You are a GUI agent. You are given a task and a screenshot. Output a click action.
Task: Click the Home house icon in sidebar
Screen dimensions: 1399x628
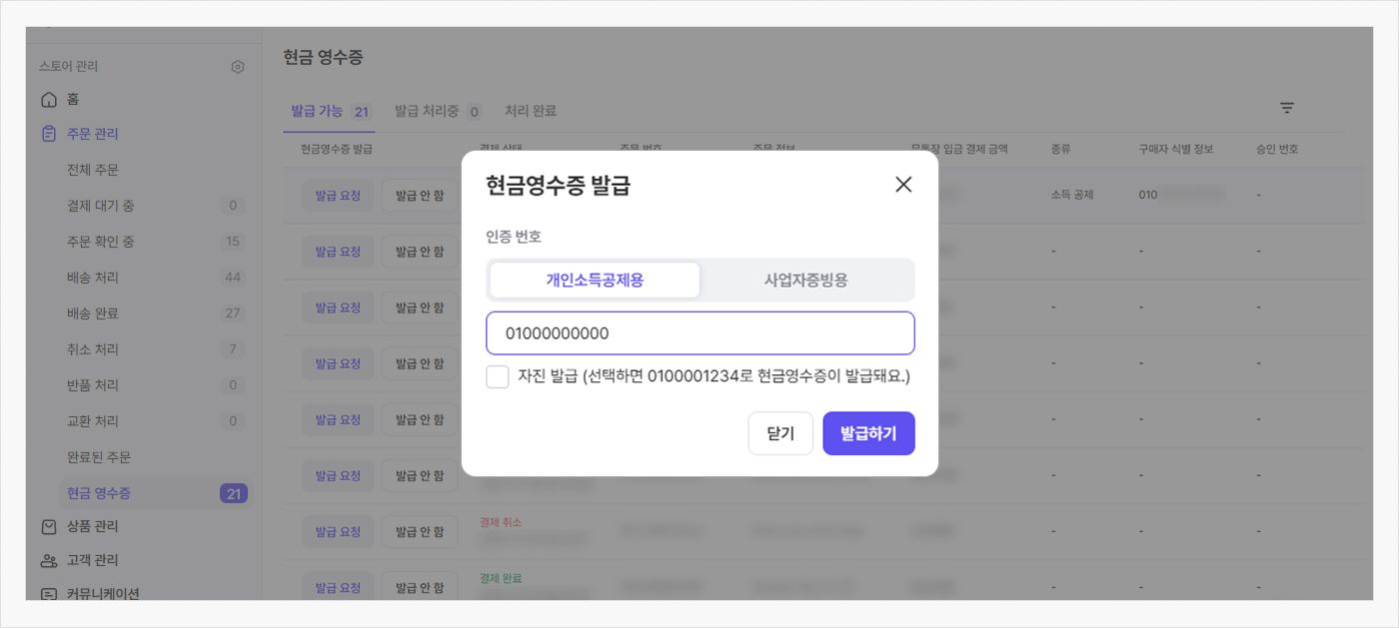pyautogui.click(x=49, y=100)
